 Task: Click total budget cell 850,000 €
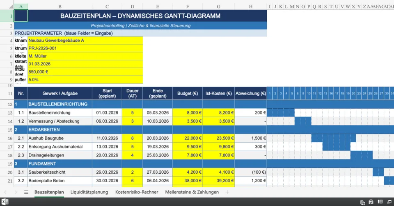click(x=85, y=72)
